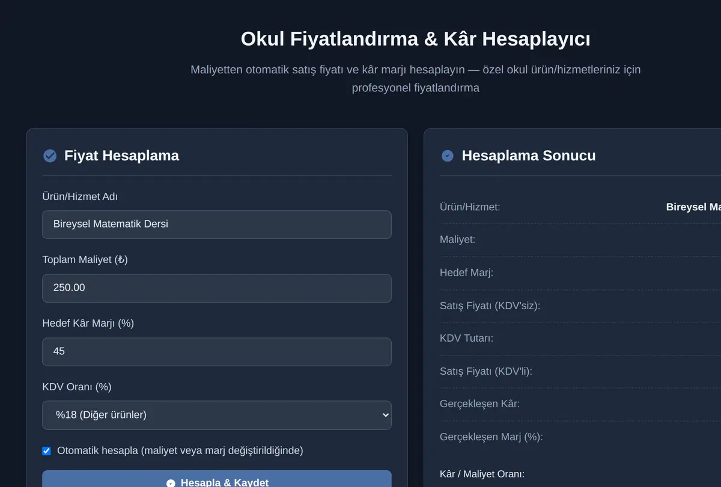Click the icon inside Hesapla & Kaydet button
721x487 pixels.
point(171,483)
